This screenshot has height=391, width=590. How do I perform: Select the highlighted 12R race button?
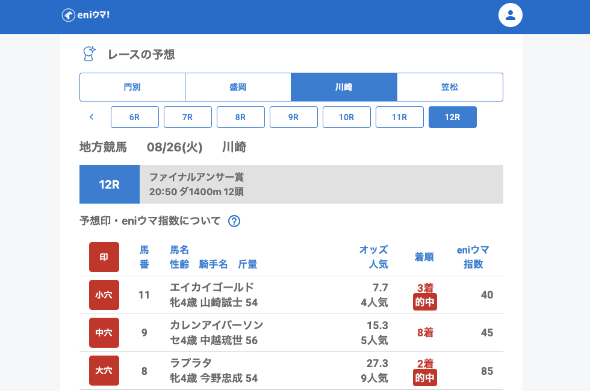(x=453, y=117)
